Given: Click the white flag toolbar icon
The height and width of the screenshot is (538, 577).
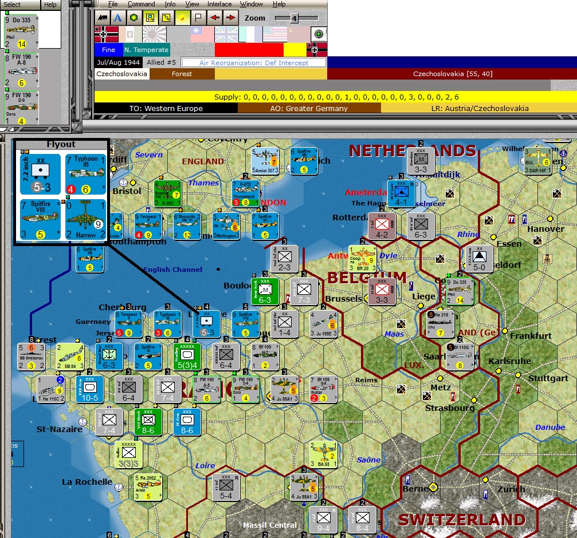Looking at the screenshot, I should pyautogui.click(x=198, y=18).
